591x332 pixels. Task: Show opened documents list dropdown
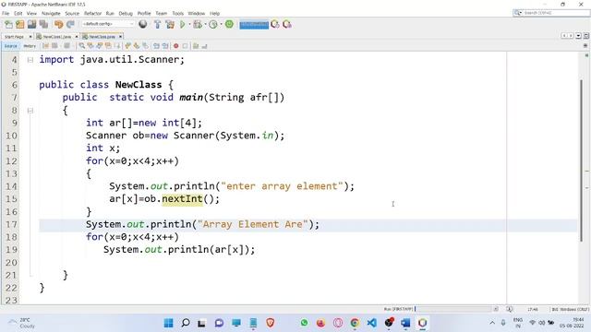tap(579, 36)
